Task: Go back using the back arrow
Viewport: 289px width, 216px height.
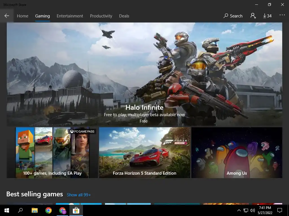Action: [x=7, y=16]
